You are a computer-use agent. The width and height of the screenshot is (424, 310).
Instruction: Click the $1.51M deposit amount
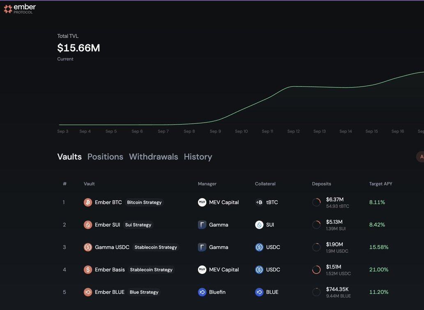click(334, 267)
